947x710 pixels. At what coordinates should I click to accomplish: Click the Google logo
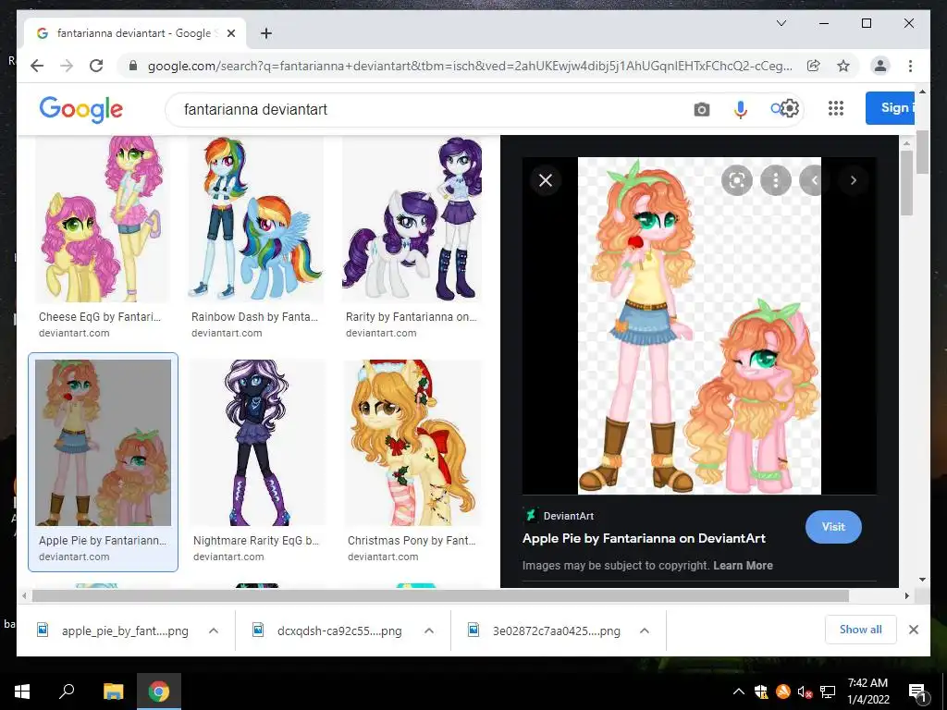(x=81, y=109)
